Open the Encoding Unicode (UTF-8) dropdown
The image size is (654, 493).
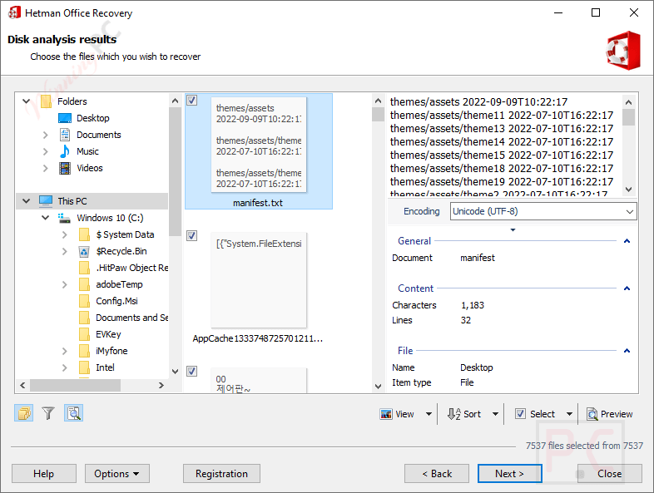click(x=543, y=211)
